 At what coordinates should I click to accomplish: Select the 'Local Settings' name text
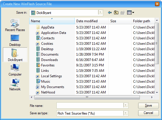click(51, 76)
